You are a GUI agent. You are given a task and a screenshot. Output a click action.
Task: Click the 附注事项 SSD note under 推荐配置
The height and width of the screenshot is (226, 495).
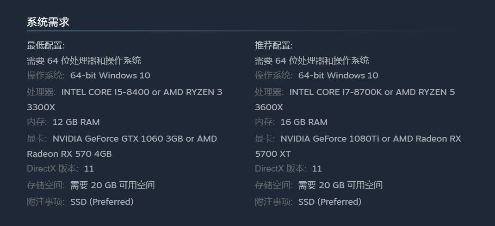(308, 202)
